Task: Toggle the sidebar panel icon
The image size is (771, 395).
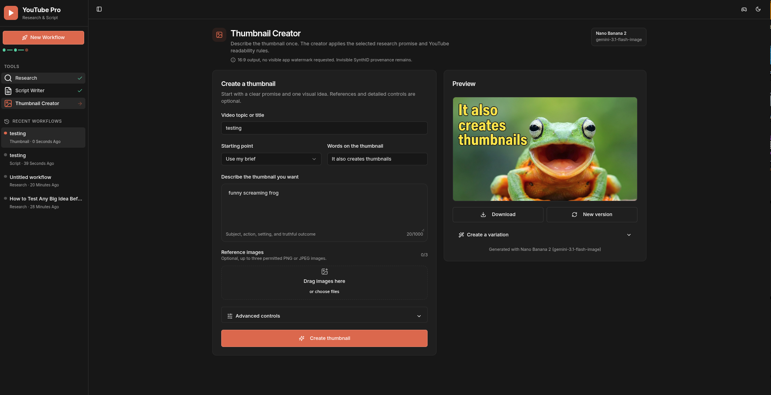Action: click(99, 9)
